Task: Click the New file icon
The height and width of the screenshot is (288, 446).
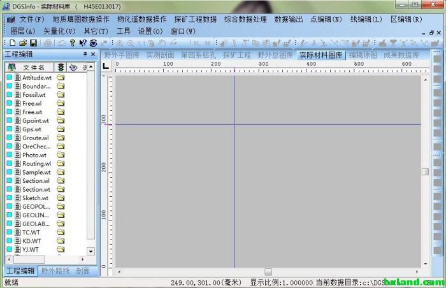Action: coord(13,43)
